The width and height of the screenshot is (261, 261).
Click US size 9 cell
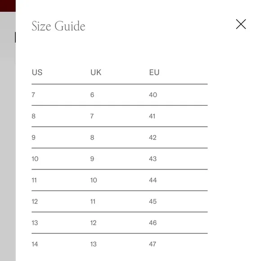34,138
